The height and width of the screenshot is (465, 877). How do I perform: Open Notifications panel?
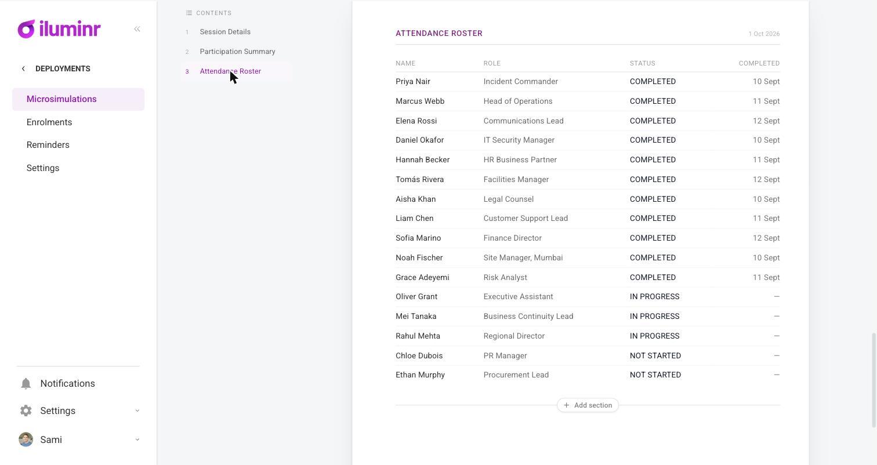[67, 384]
